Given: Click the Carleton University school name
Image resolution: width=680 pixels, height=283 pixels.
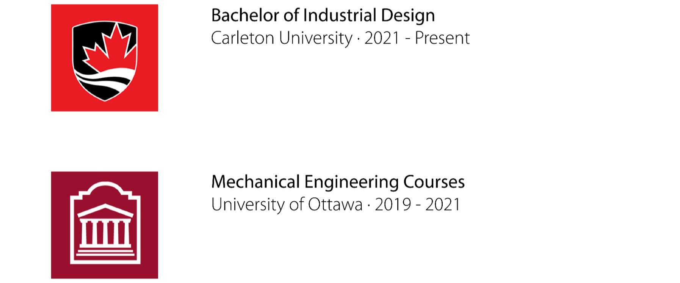Looking at the screenshot, I should click(282, 38).
